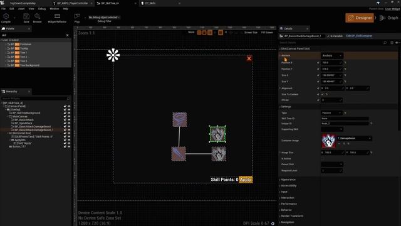
Task: Open the Asset menu
Action: pyautogui.click(x=21, y=9)
